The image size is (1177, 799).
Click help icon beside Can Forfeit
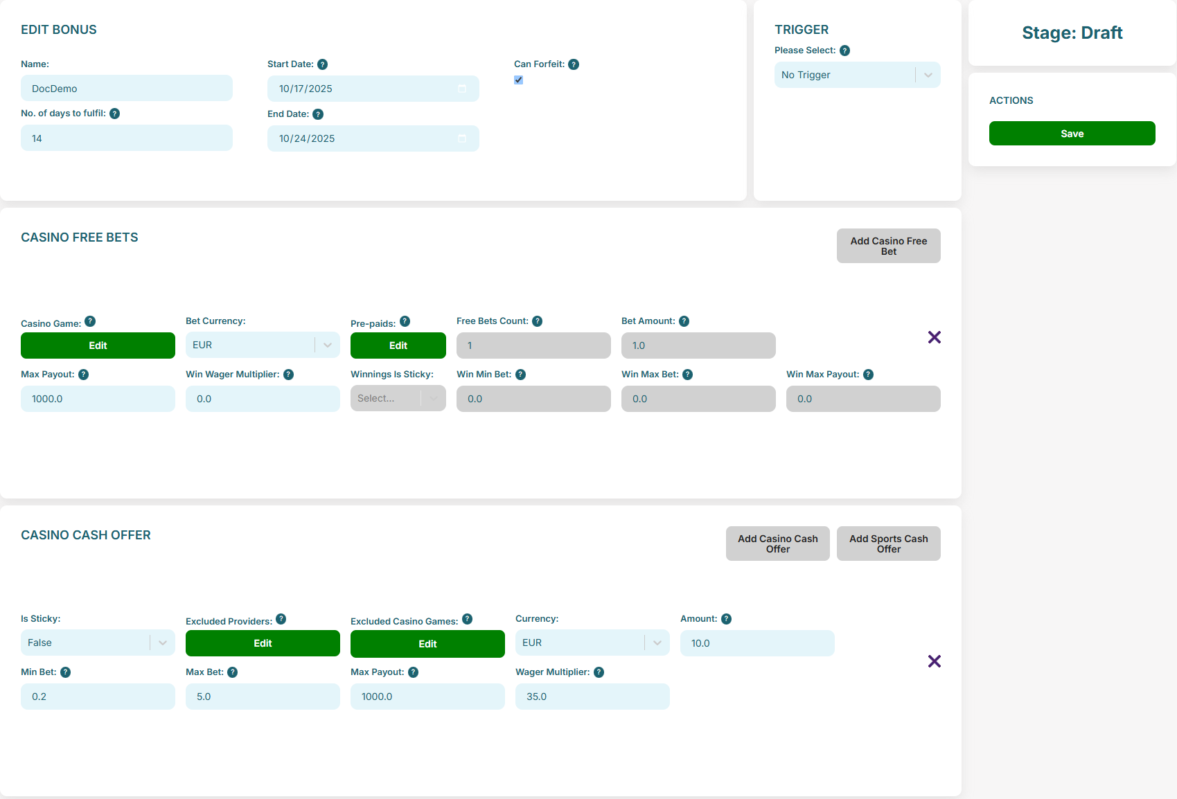pos(574,64)
